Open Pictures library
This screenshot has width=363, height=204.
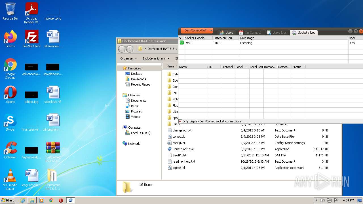[x=136, y=111]
